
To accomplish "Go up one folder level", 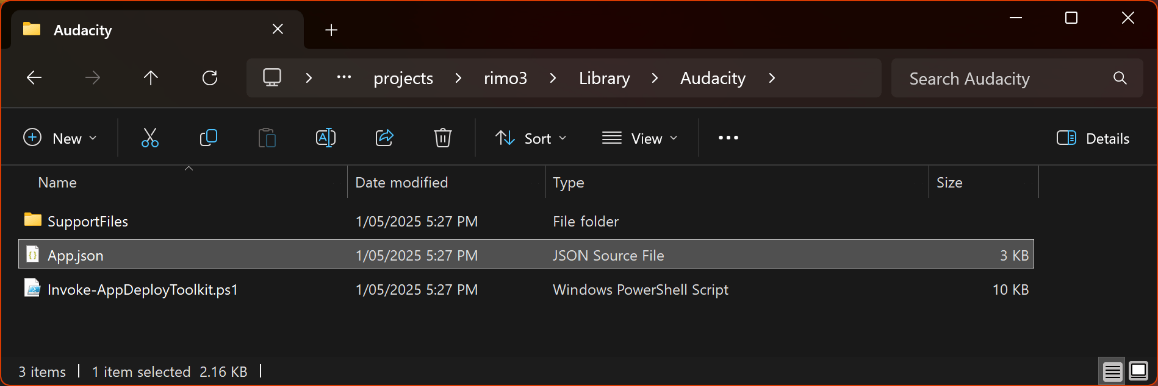I will 151,77.
